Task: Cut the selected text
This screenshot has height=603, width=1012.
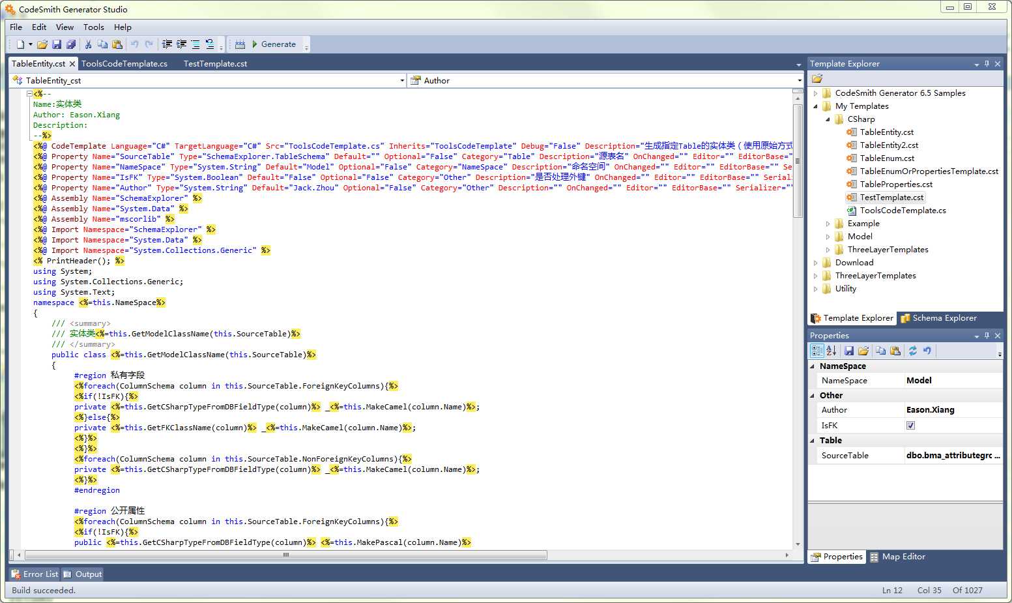Action: coord(88,44)
